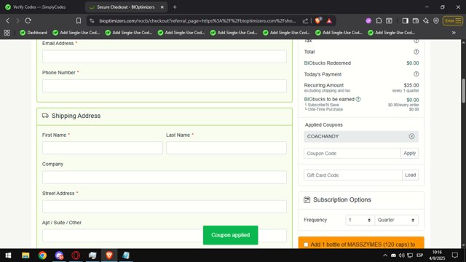Apply the coupon code
The width and height of the screenshot is (466, 262).
click(409, 154)
